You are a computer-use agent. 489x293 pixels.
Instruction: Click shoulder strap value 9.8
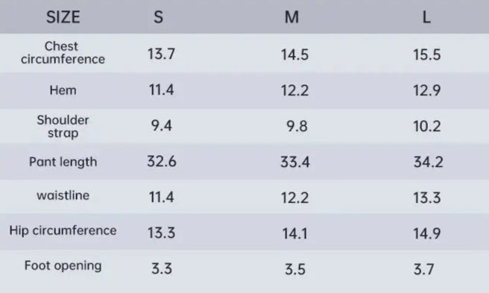pyautogui.click(x=297, y=127)
